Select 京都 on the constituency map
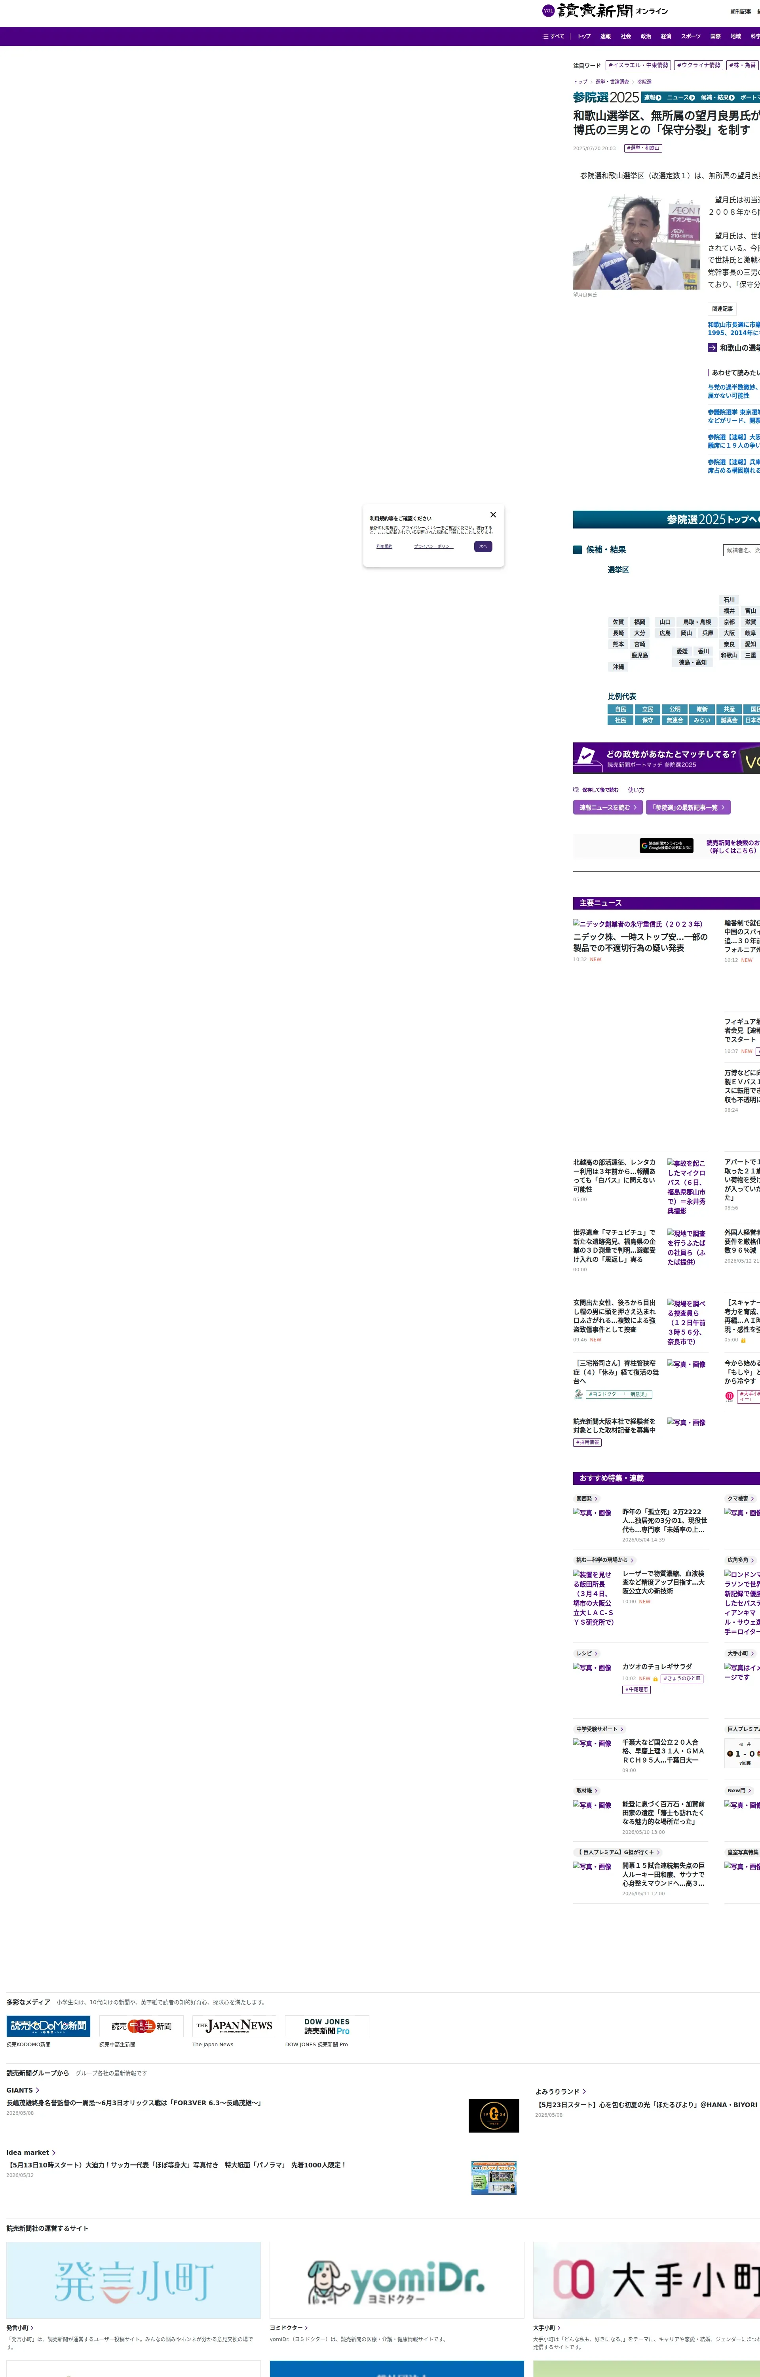This screenshot has height=2377, width=760. [x=730, y=622]
